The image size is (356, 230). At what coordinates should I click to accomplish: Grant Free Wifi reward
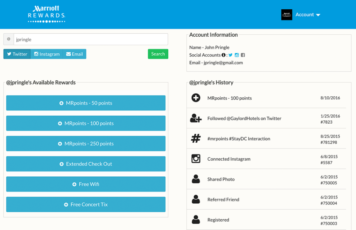coord(86,184)
